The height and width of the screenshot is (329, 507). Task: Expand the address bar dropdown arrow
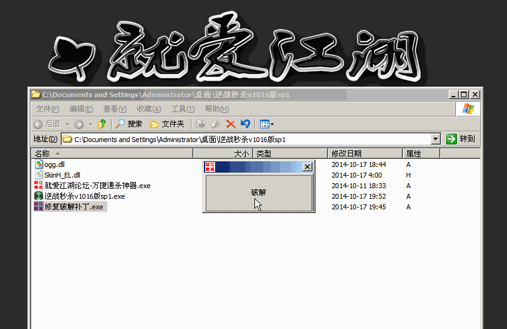[435, 140]
